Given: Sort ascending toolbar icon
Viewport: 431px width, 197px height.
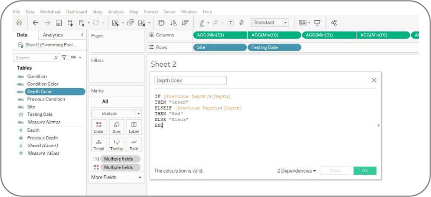Looking at the screenshot, I should tap(173, 23).
